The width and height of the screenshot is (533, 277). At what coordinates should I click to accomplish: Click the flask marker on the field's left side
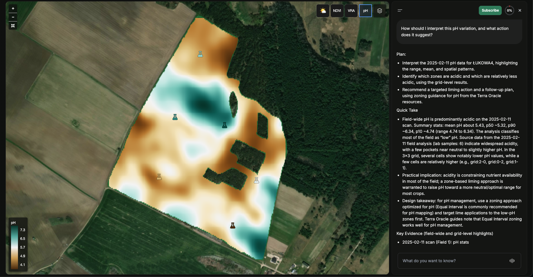175,117
